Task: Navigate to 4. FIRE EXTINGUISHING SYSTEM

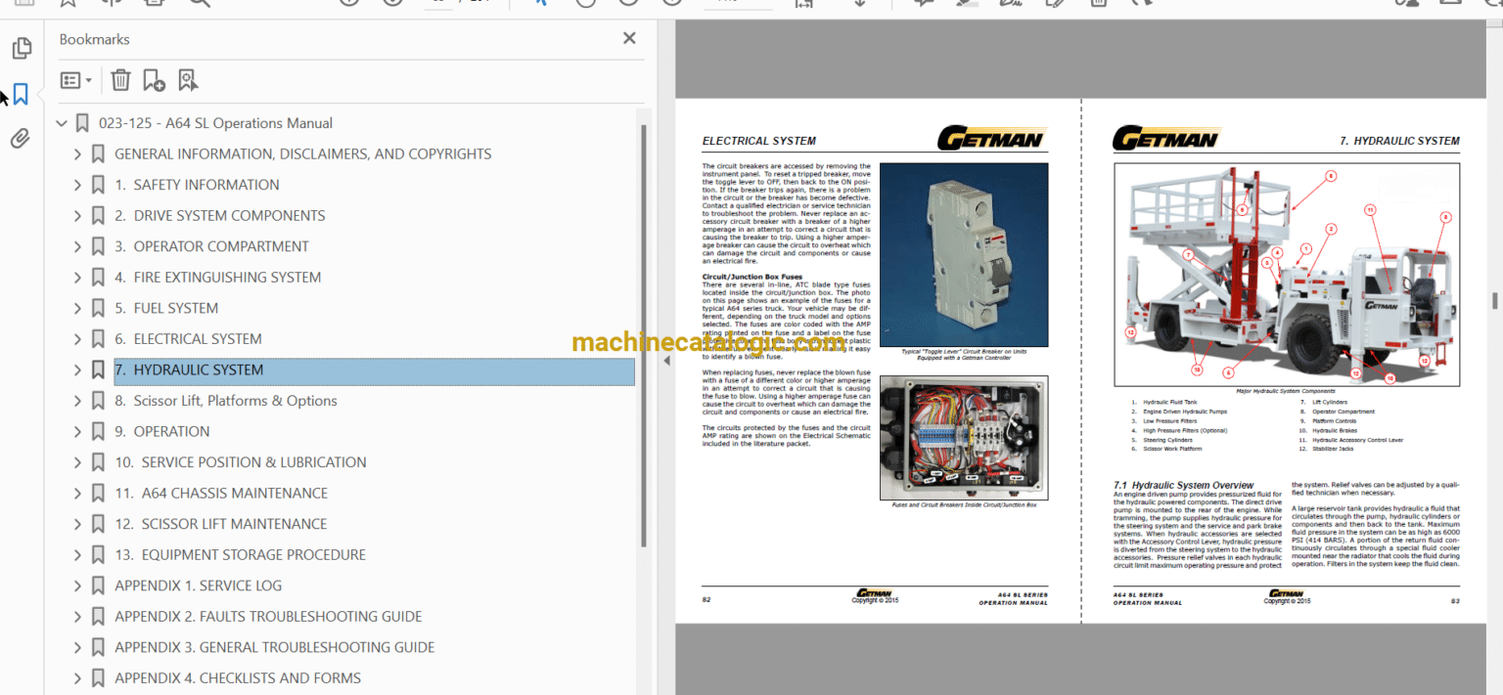Action: (x=217, y=278)
